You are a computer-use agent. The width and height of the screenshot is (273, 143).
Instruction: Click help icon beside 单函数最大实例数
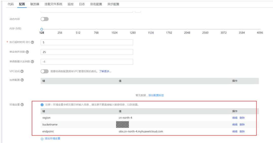tap(32, 61)
